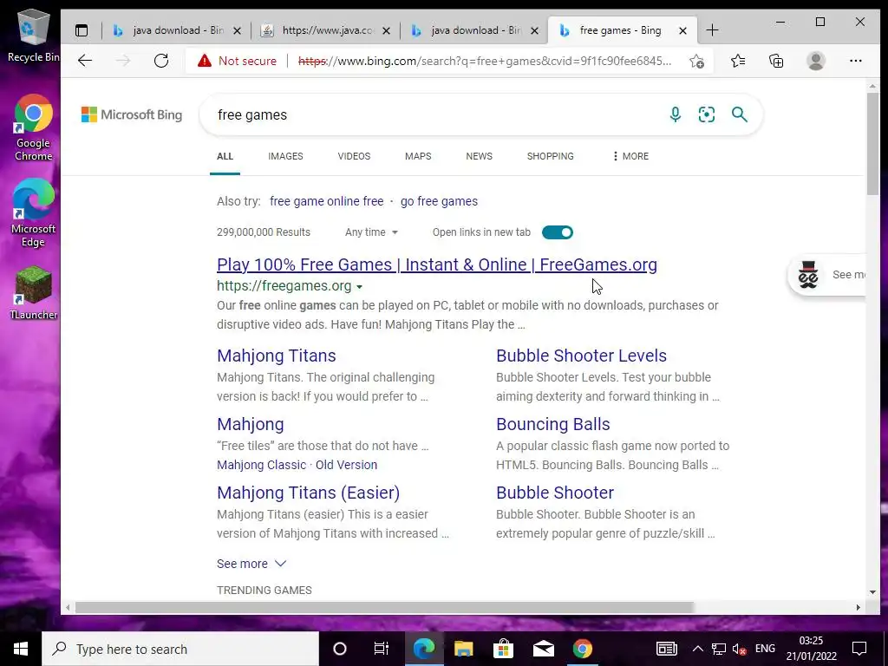Viewport: 888px width, 666px height.
Task: Open the Mahjong Titans (Easier) link
Action: coord(308,493)
